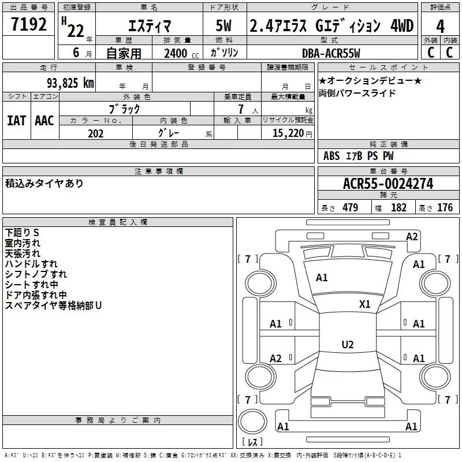This screenshot has width=462, height=462.
Task: Click the interior color グレー
Action: [x=169, y=133]
